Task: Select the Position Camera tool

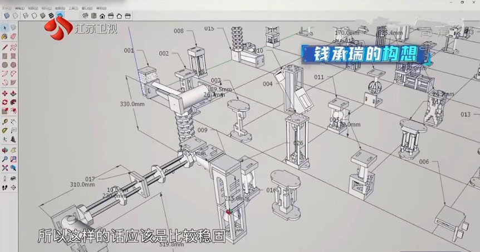Action: coord(5,179)
